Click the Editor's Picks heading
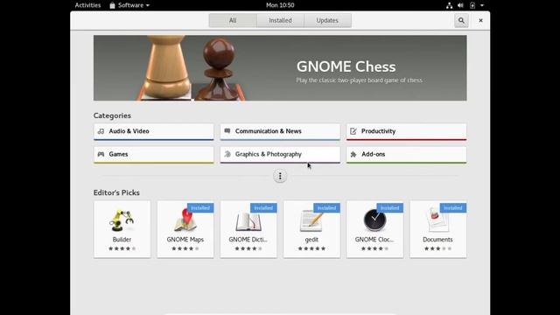The height and width of the screenshot is (315, 560). 116,192
